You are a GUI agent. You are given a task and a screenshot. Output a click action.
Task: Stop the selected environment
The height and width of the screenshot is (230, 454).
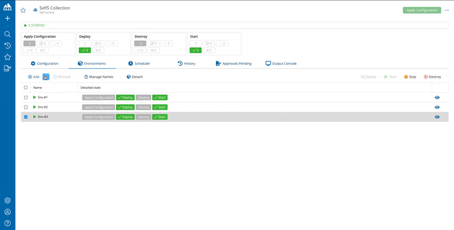click(410, 76)
